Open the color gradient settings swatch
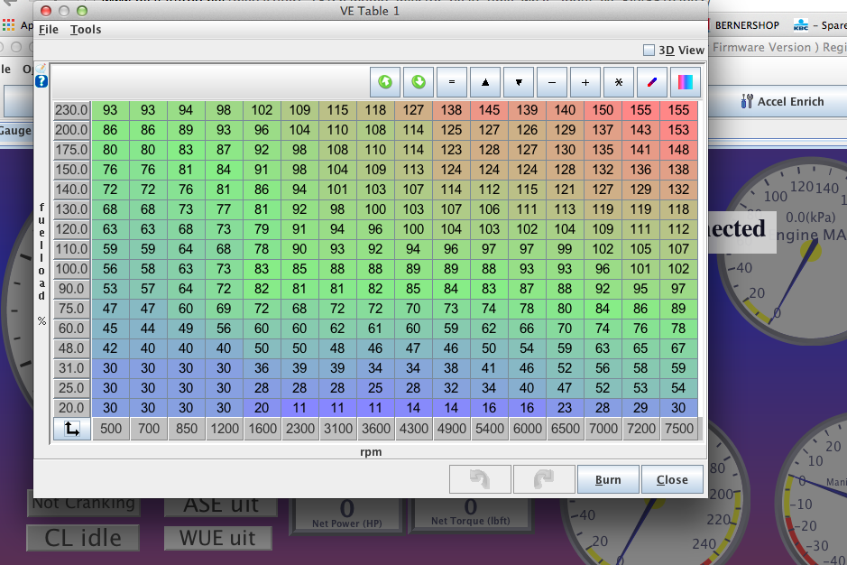 pos(686,82)
